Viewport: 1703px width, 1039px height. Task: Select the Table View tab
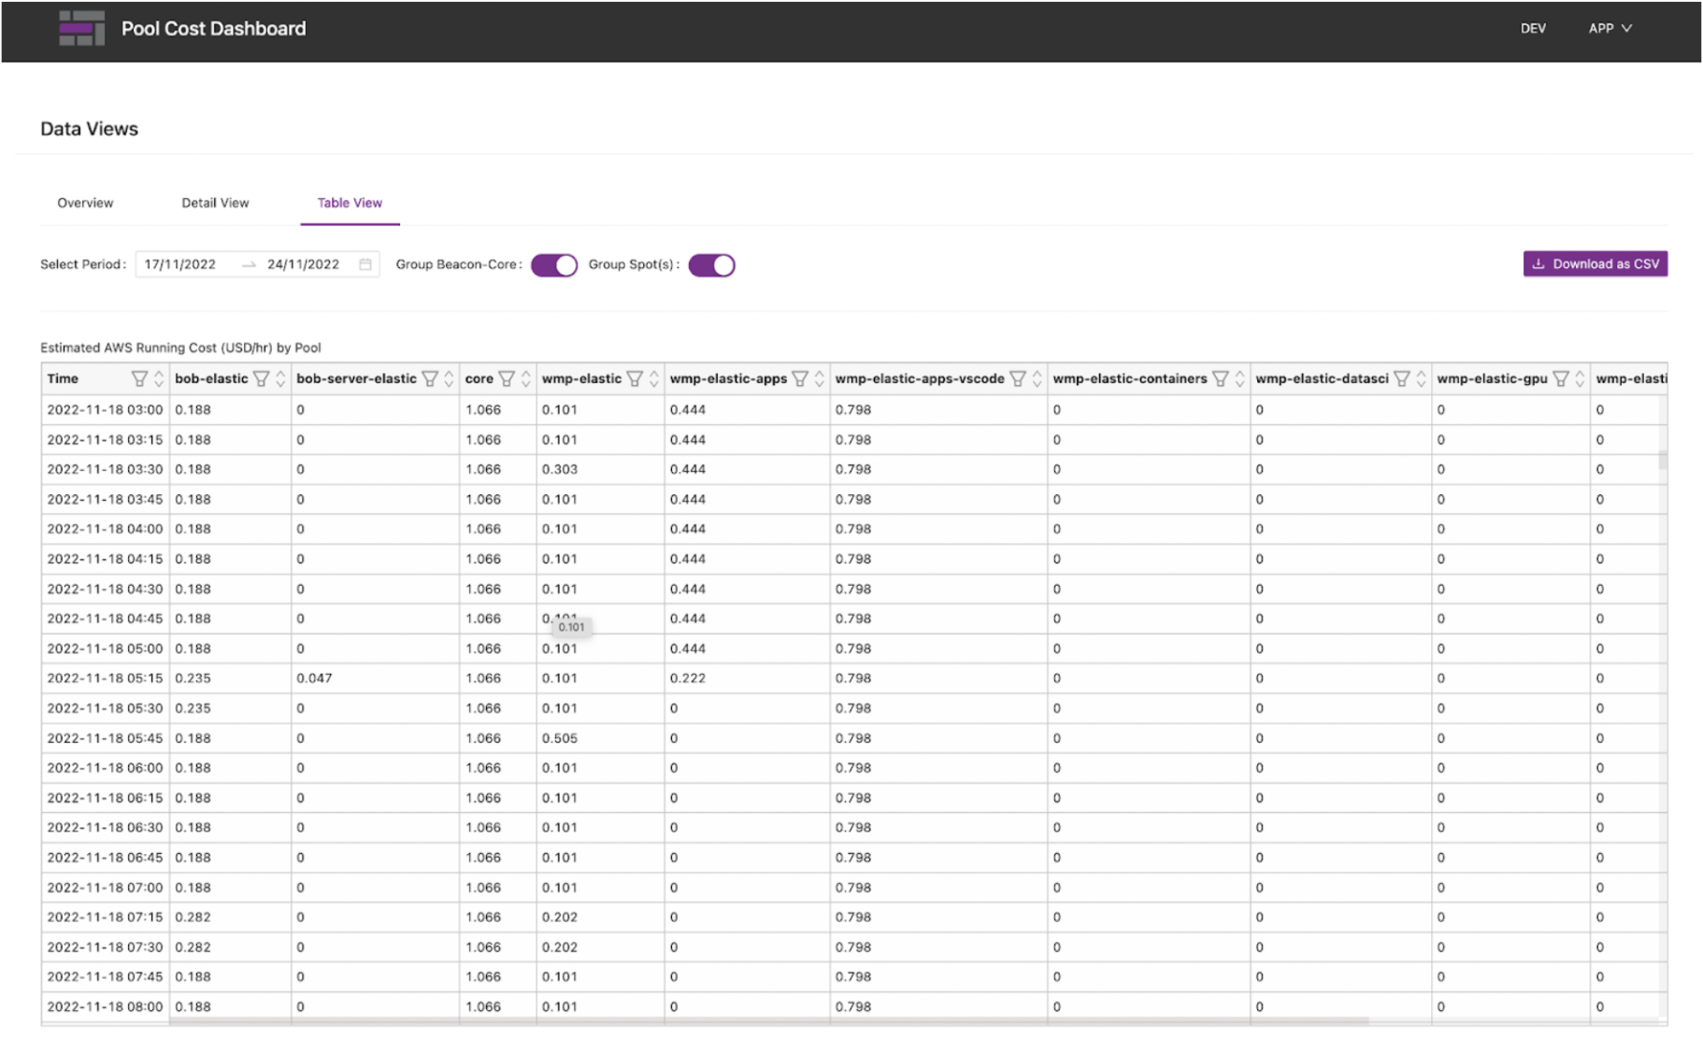350,203
